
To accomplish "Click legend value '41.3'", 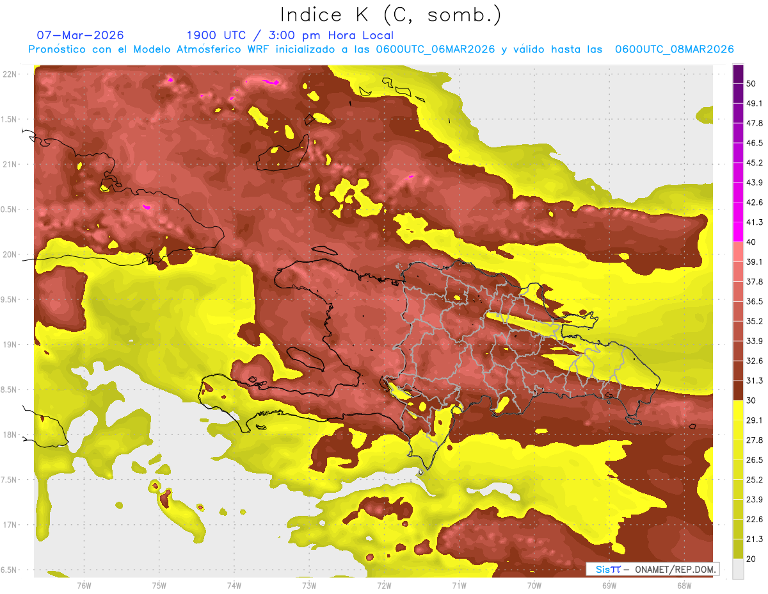I will point(755,222).
